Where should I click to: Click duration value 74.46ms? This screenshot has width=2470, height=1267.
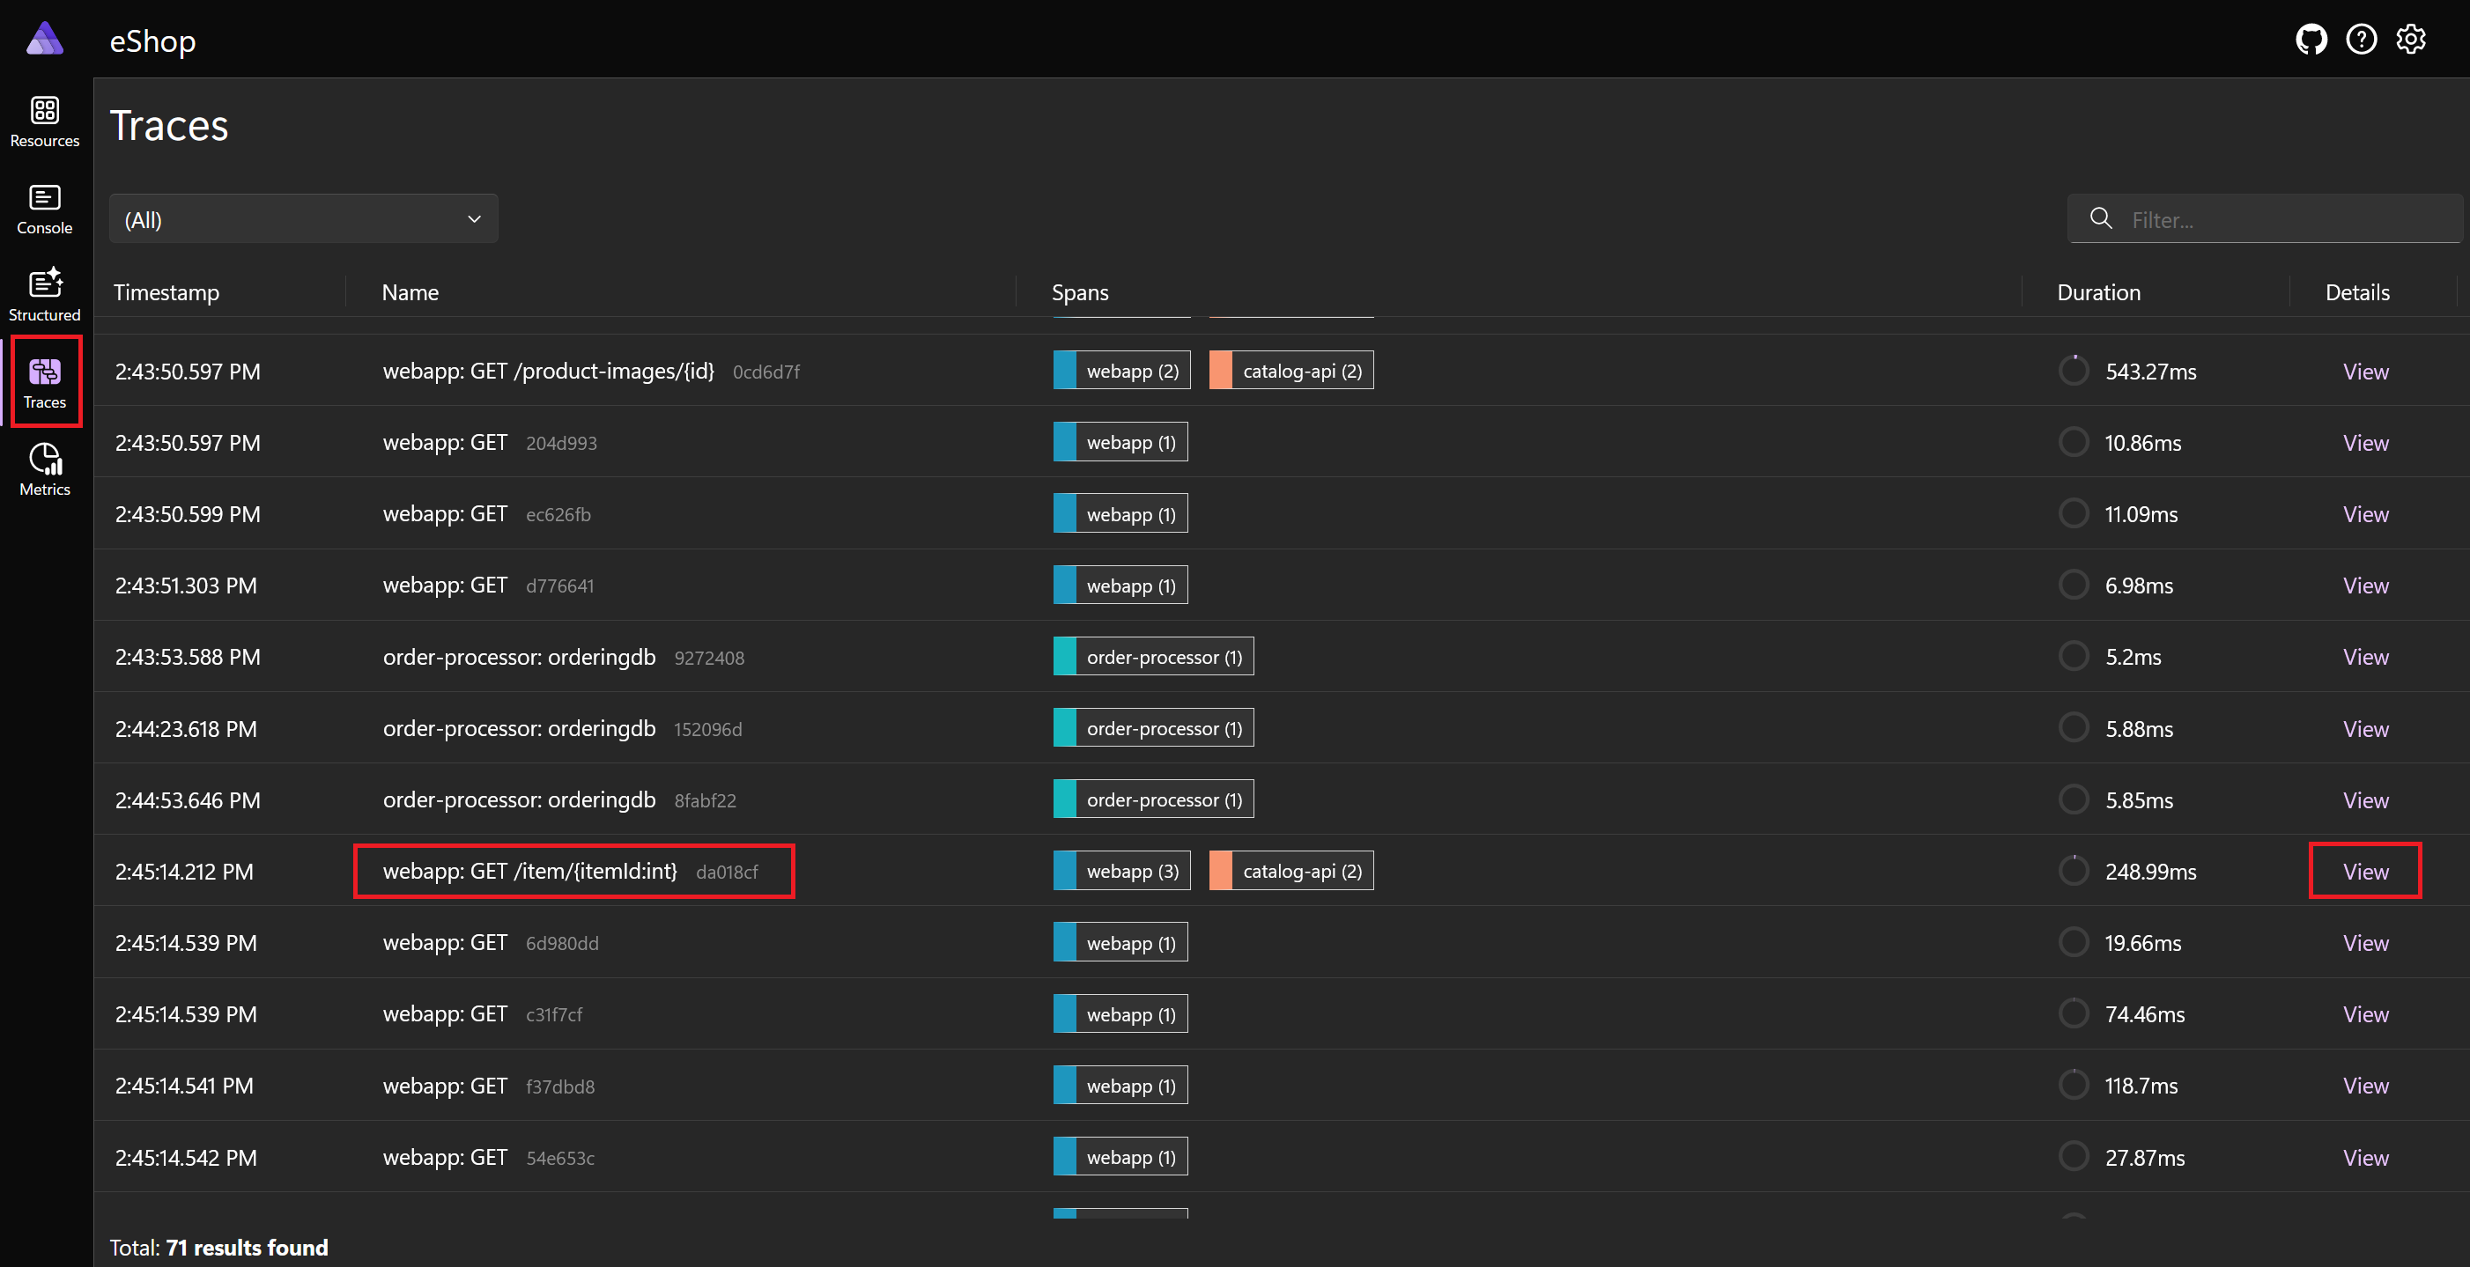pos(2144,1014)
